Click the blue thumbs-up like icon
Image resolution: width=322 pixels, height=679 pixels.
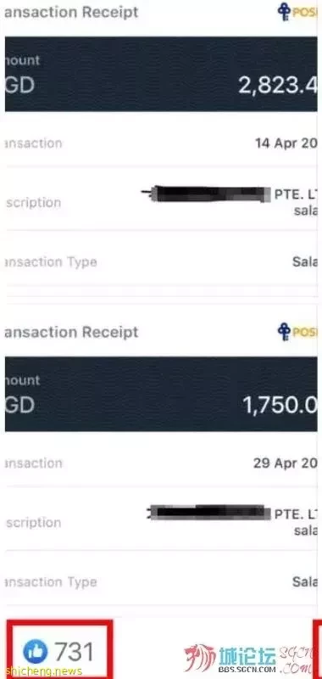36,652
